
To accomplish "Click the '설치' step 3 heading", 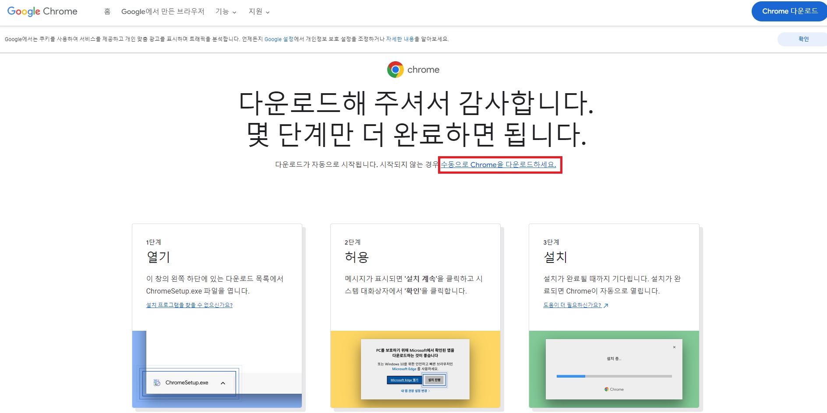I will [555, 257].
